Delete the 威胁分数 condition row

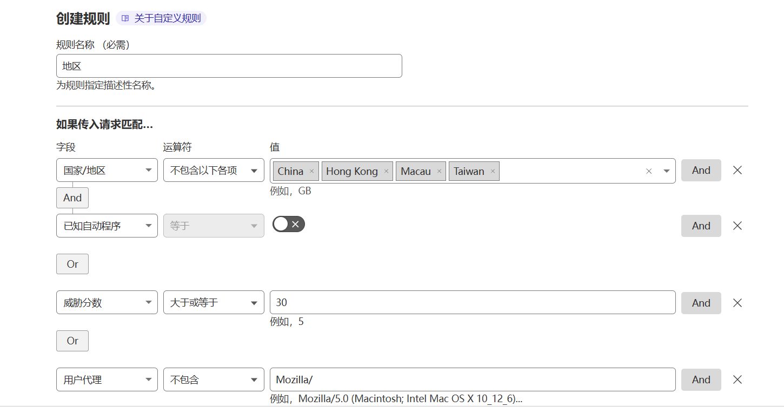tap(737, 303)
